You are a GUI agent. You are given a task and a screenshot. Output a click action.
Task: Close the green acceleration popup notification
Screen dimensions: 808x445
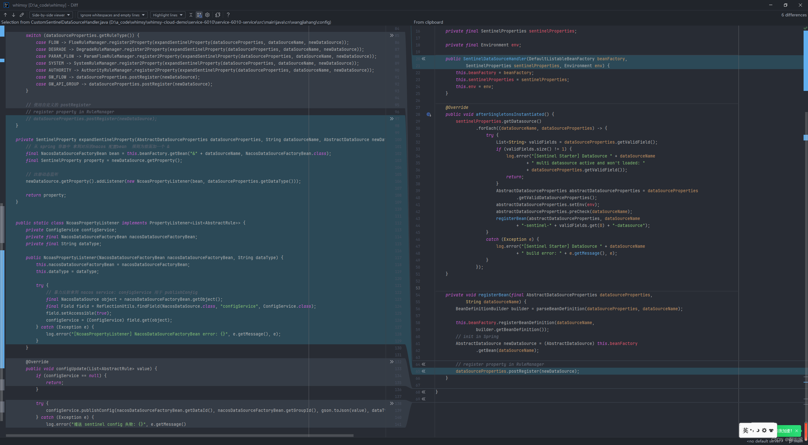[x=797, y=431]
